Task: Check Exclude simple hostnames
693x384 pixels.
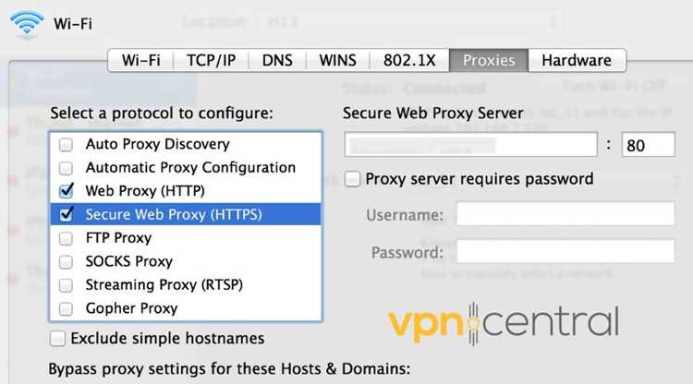Action: (x=58, y=338)
